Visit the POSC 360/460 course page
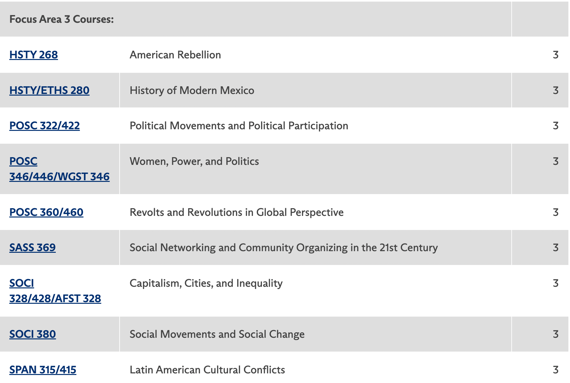570x383 pixels. pyautogui.click(x=46, y=212)
